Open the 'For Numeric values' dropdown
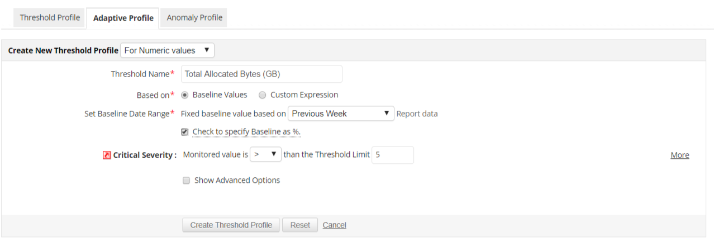 (167, 50)
